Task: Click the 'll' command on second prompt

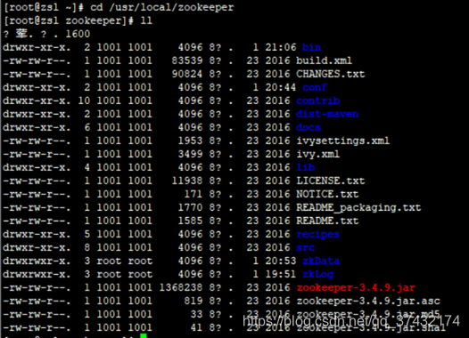Action: (146, 20)
